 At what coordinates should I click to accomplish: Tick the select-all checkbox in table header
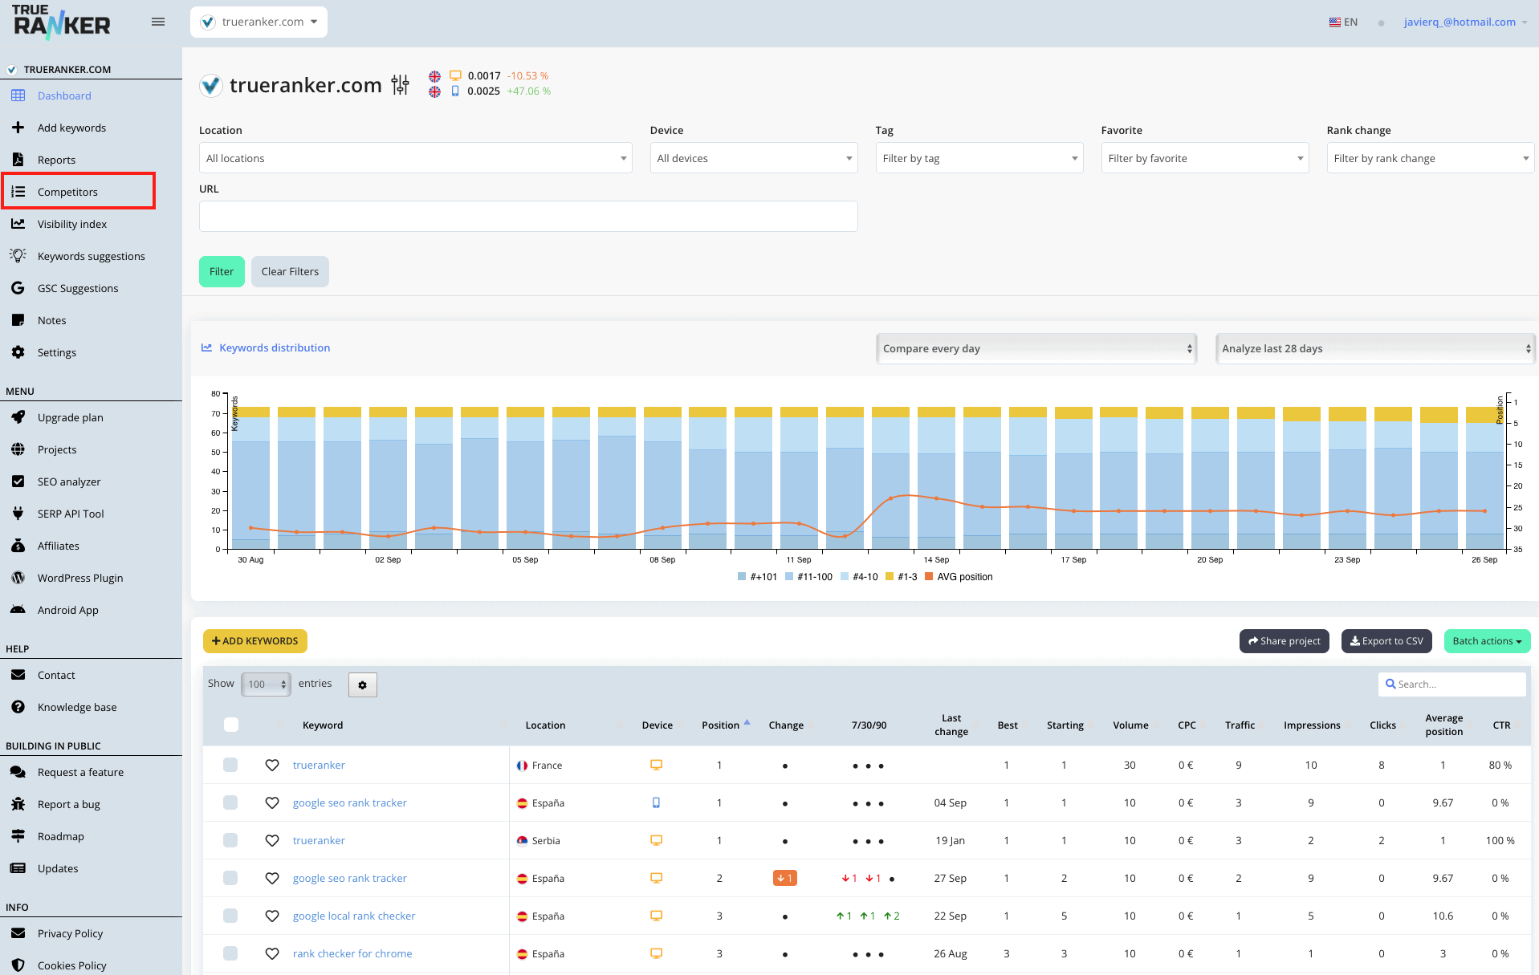point(231,725)
